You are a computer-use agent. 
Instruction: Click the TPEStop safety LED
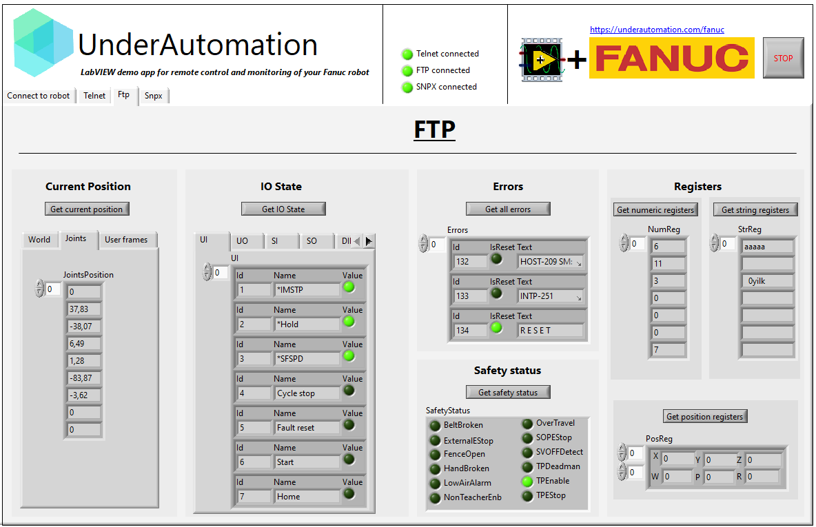tap(527, 496)
